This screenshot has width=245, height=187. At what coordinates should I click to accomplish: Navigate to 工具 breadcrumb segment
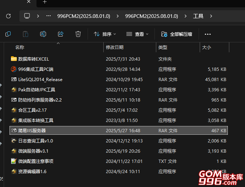click(198, 16)
